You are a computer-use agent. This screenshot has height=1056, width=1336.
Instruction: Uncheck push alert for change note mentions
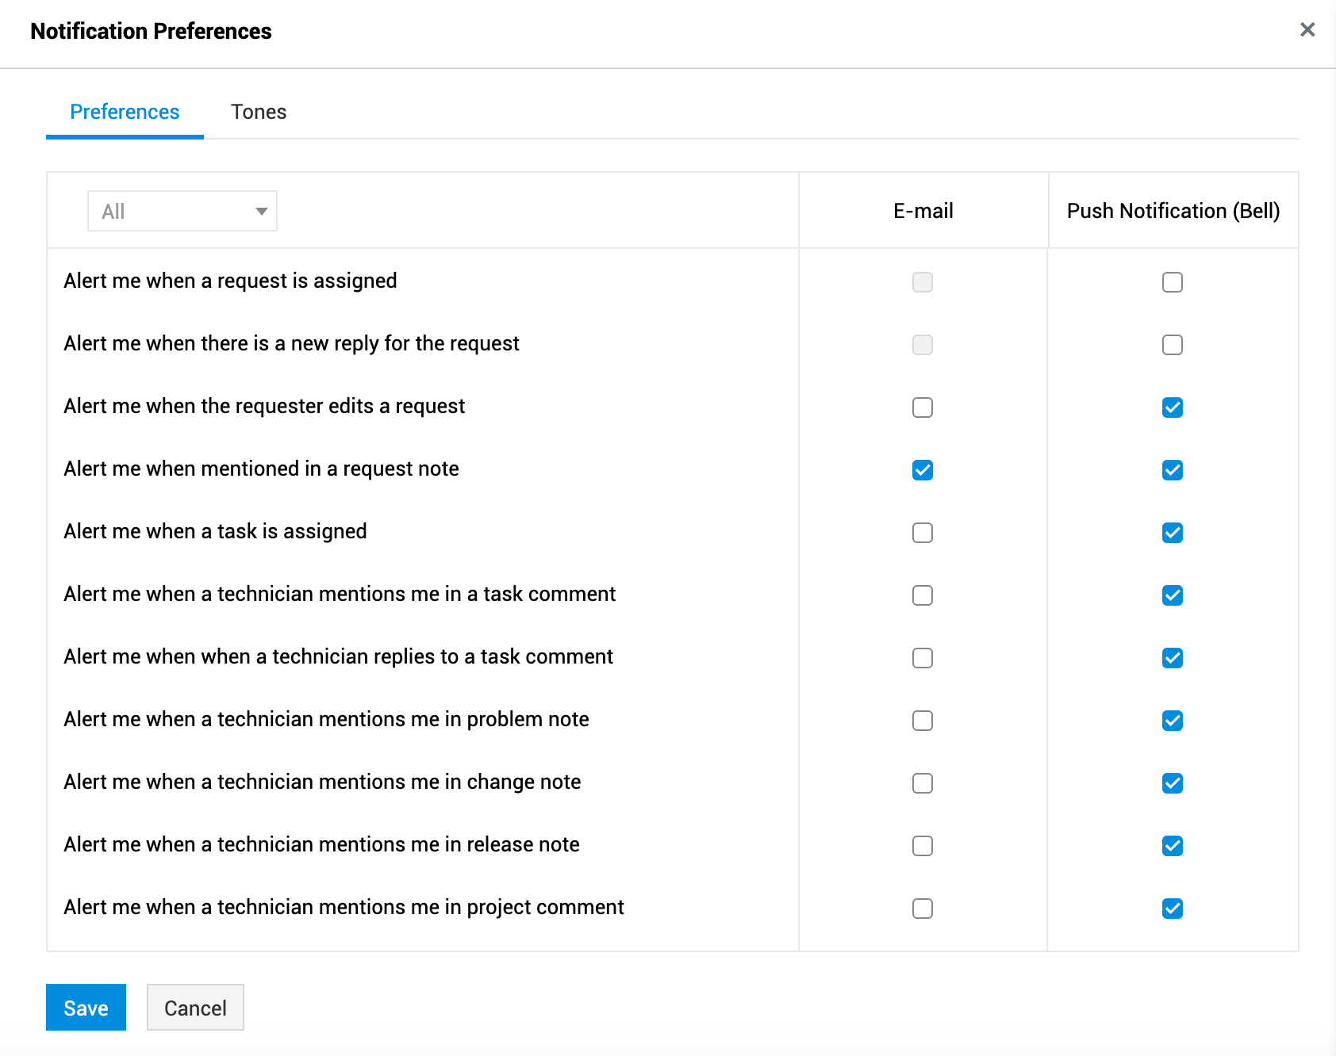click(1173, 783)
